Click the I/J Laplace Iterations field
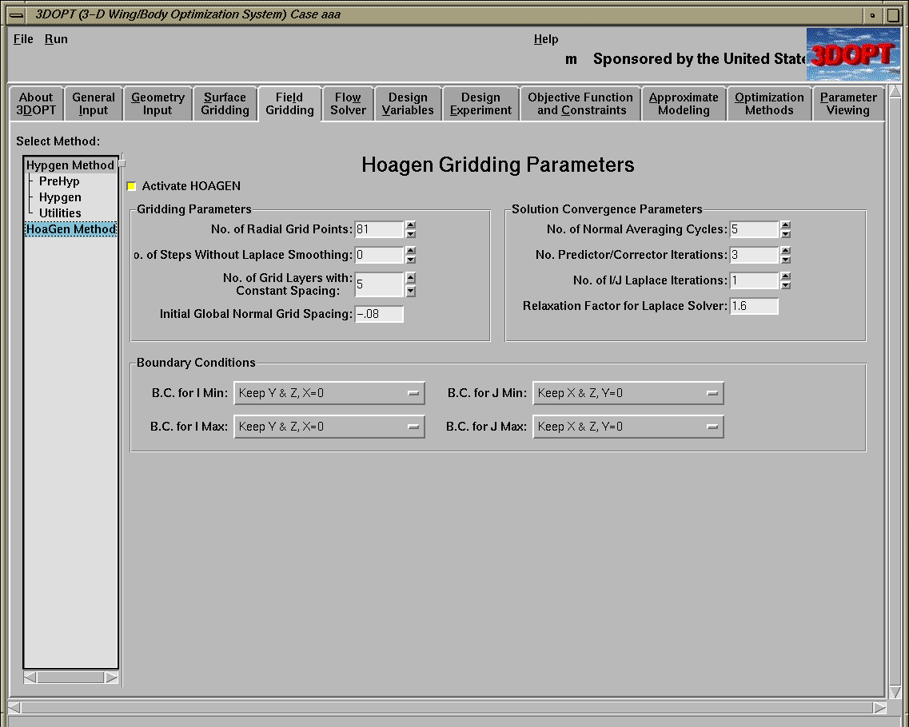The width and height of the screenshot is (909, 727). point(754,280)
